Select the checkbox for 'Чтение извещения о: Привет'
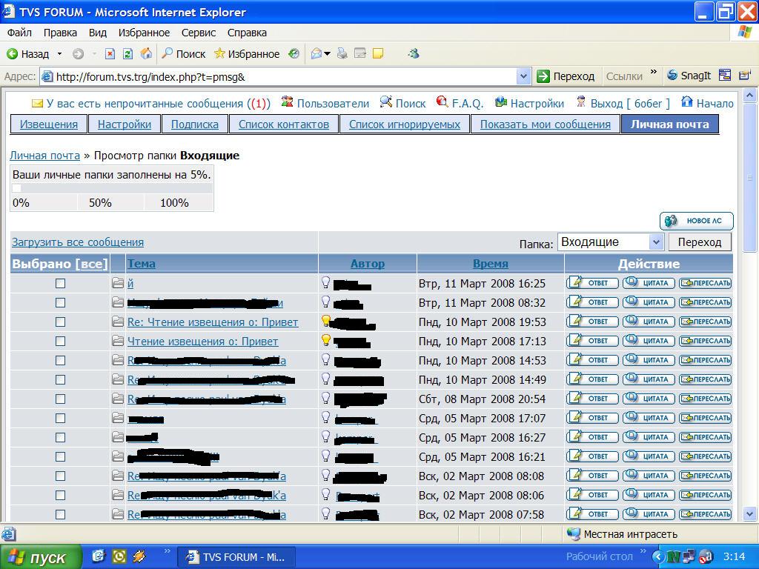The width and height of the screenshot is (759, 569). point(60,341)
